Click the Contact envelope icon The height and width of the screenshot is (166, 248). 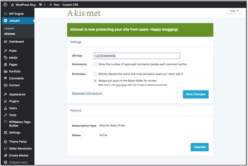(6, 85)
